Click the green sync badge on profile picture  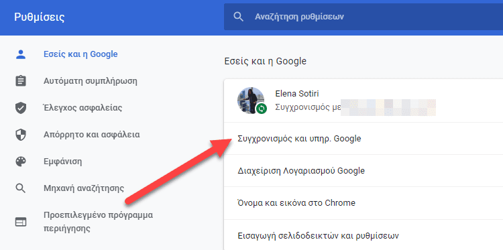(262, 109)
